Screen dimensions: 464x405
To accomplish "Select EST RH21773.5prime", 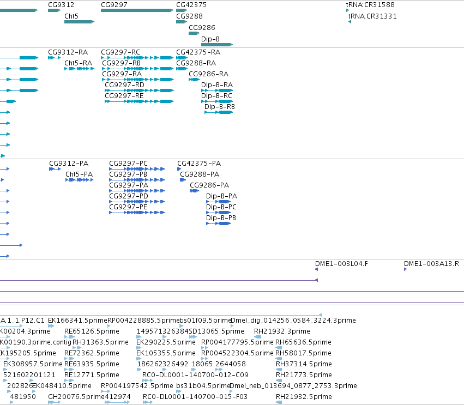I will [304, 375].
